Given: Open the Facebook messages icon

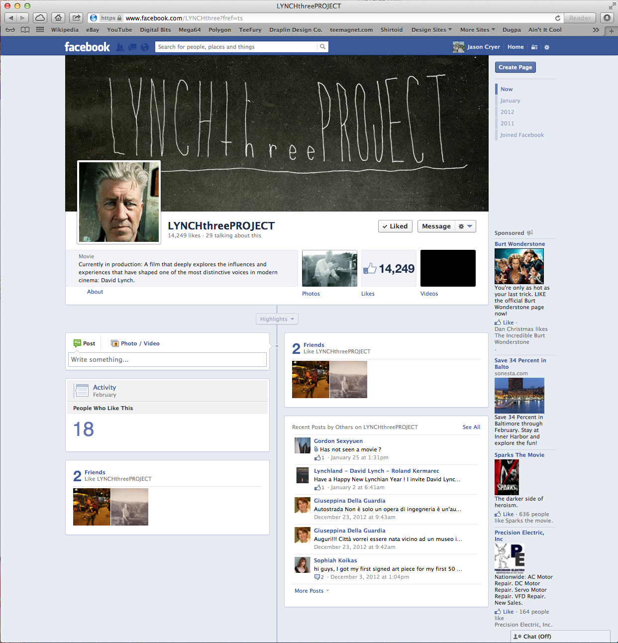Looking at the screenshot, I should [x=132, y=47].
